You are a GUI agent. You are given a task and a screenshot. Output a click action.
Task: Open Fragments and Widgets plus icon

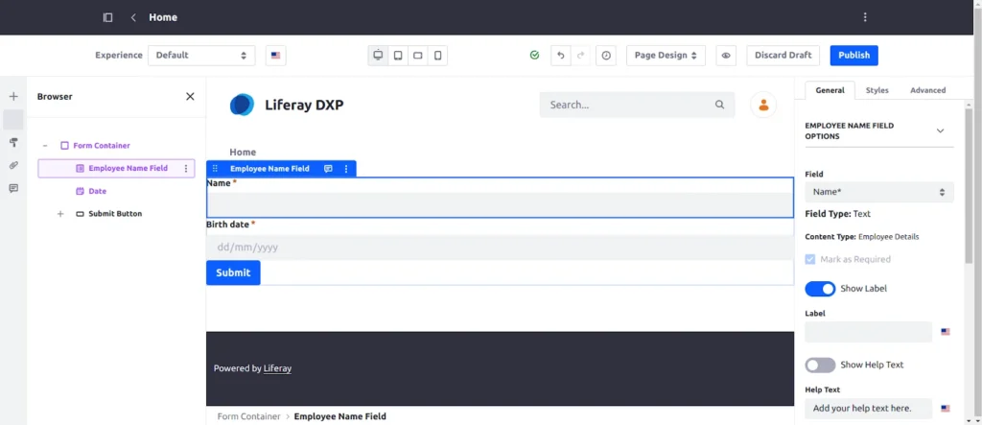(x=13, y=97)
